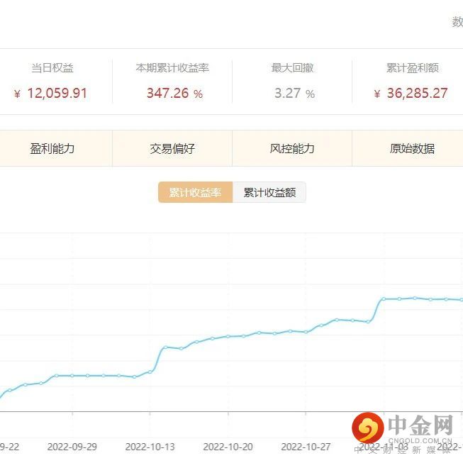Click the 本期累计收益率 value 347.26%
The height and width of the screenshot is (463, 463).
(174, 94)
